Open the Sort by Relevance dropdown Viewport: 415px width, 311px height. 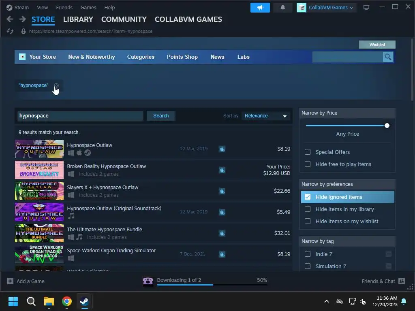[x=266, y=116]
